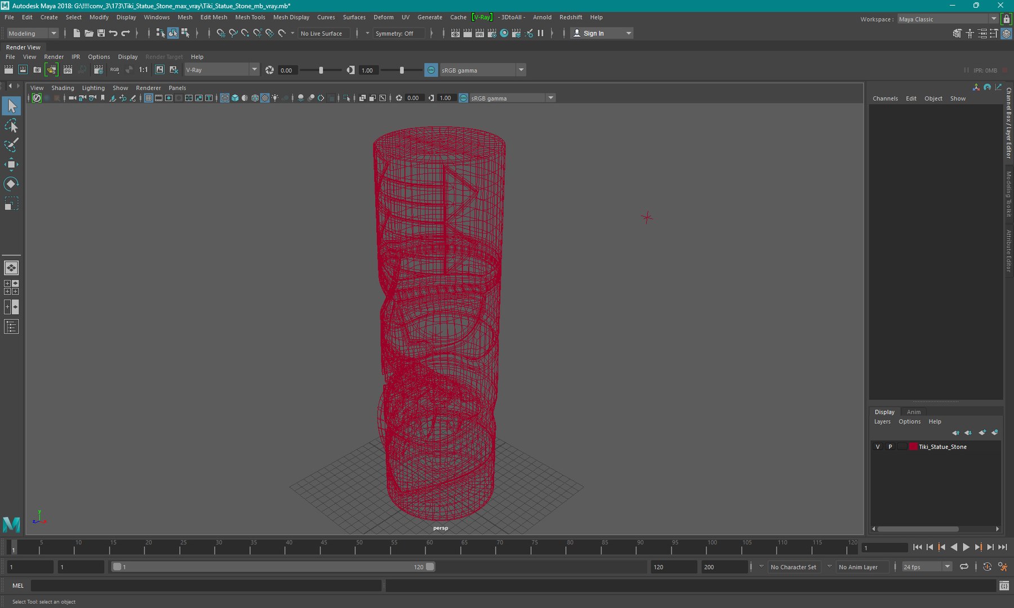1014x608 pixels.
Task: Click the Save Scene icon
Action: coord(101,33)
